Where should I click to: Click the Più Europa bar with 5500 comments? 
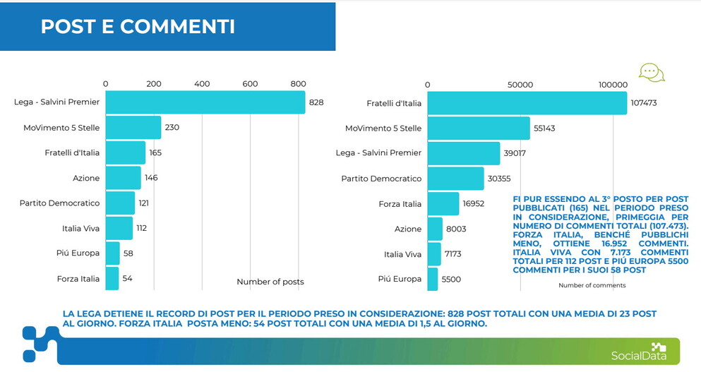432,279
